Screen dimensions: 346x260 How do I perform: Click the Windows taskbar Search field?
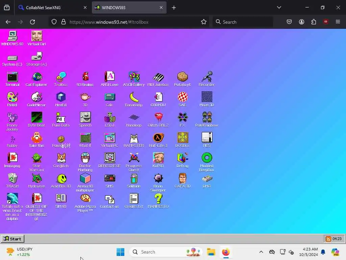coord(166,252)
